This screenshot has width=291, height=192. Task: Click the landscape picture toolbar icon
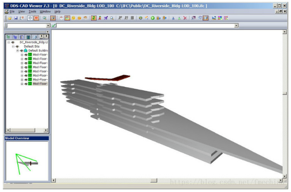[x=214, y=18]
